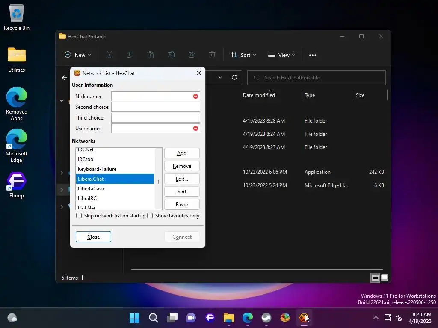The image size is (438, 328).
Task: Open File Explorer from the taskbar
Action: 229,318
